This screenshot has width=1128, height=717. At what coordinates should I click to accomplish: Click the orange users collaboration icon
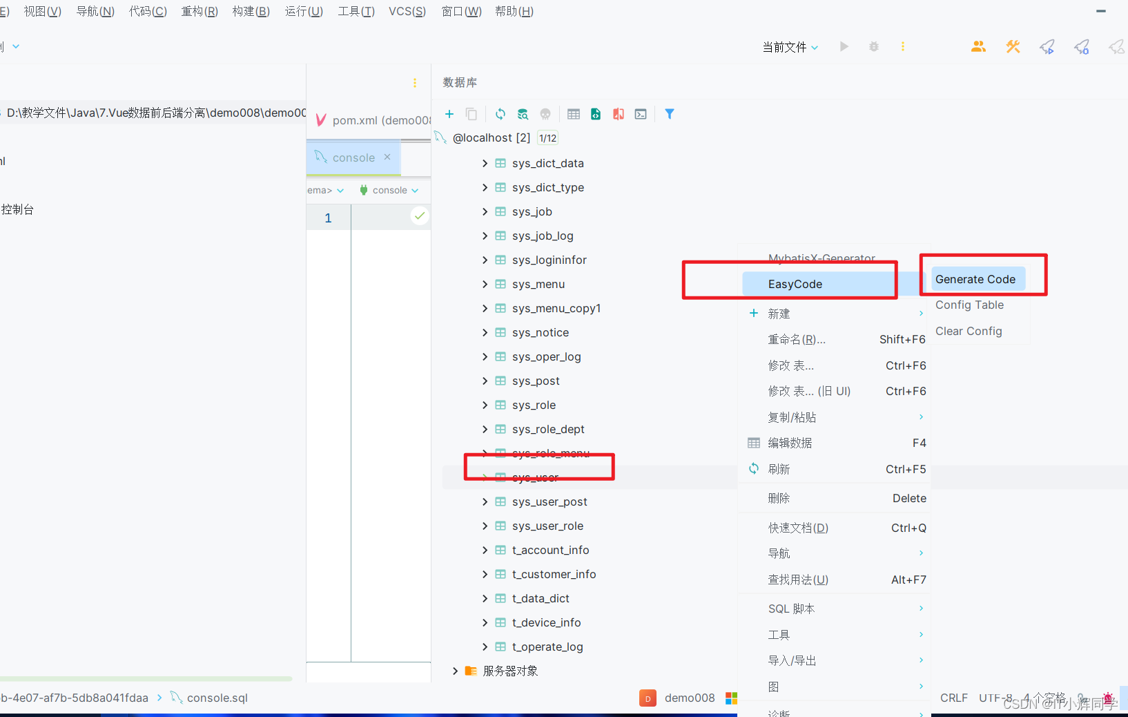coord(978,46)
